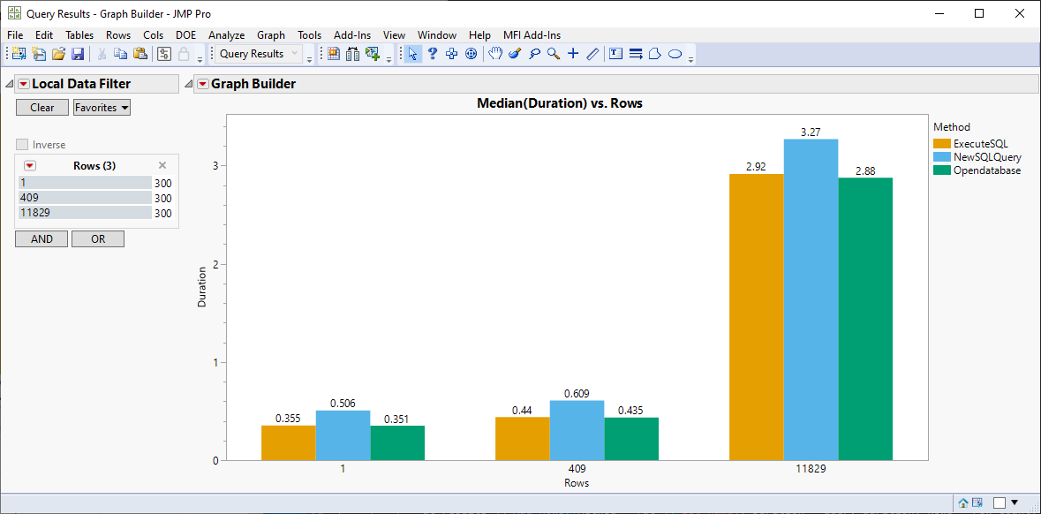Screen dimensions: 1041x514
Task: Toggle the Inverse checkbox
Action: [x=23, y=145]
